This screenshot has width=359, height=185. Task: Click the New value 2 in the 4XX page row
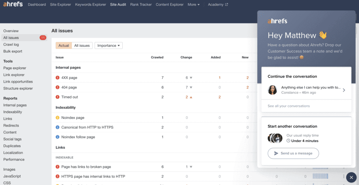point(247,78)
